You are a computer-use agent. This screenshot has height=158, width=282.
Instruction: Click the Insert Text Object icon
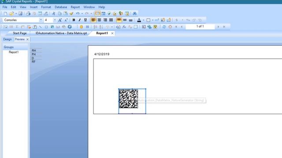click(5, 27)
